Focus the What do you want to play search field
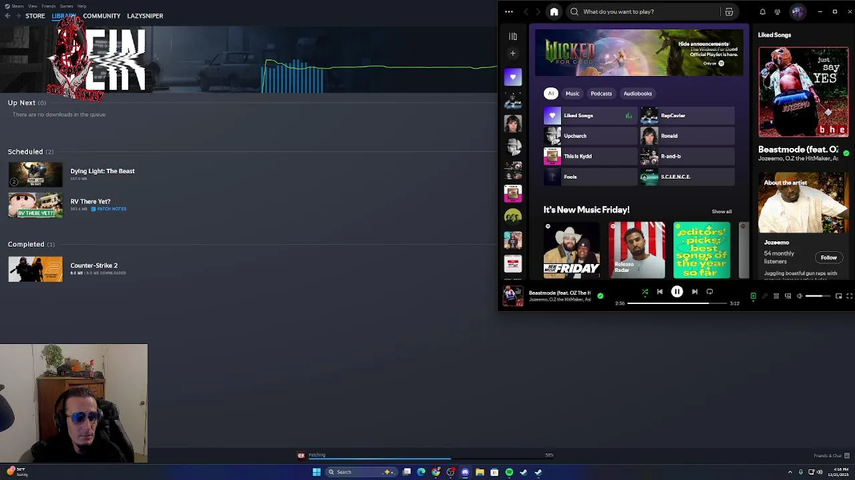 [645, 11]
